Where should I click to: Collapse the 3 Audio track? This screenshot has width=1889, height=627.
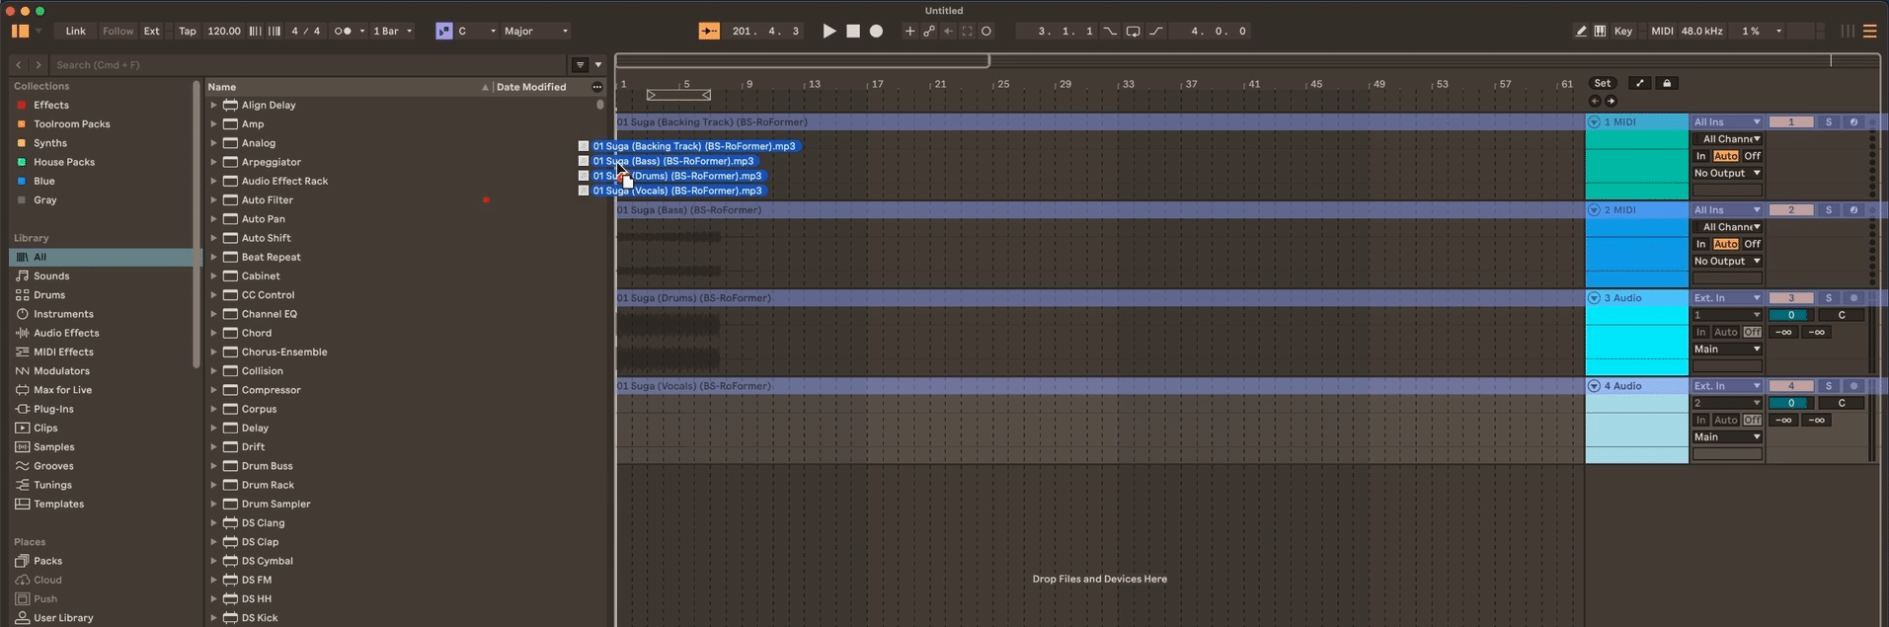[1594, 298]
